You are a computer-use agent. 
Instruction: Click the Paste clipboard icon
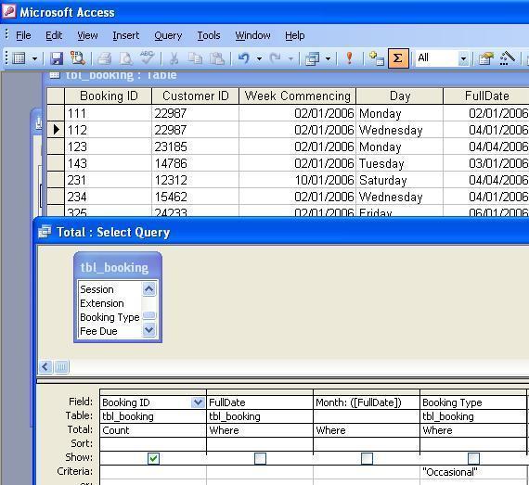click(x=216, y=58)
